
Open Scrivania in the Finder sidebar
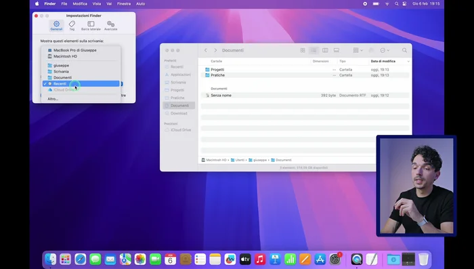tap(179, 82)
